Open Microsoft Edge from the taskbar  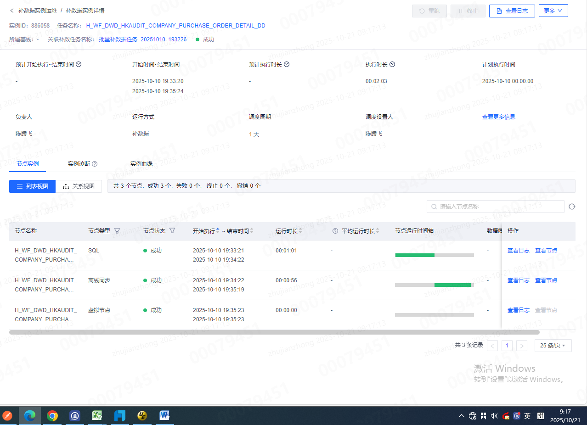tap(30, 416)
